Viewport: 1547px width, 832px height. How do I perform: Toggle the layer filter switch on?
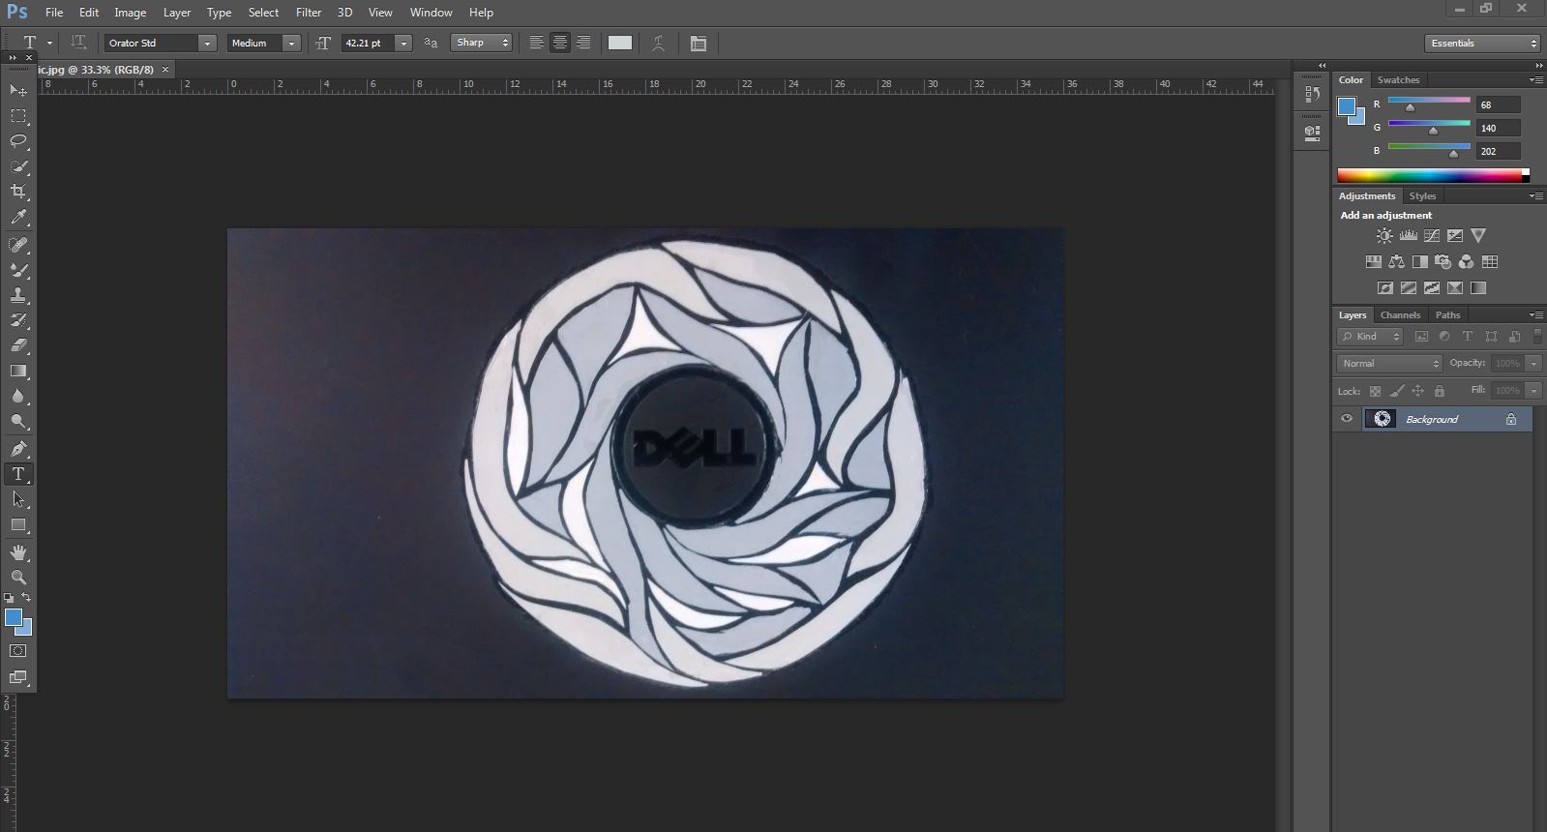pyautogui.click(x=1537, y=337)
